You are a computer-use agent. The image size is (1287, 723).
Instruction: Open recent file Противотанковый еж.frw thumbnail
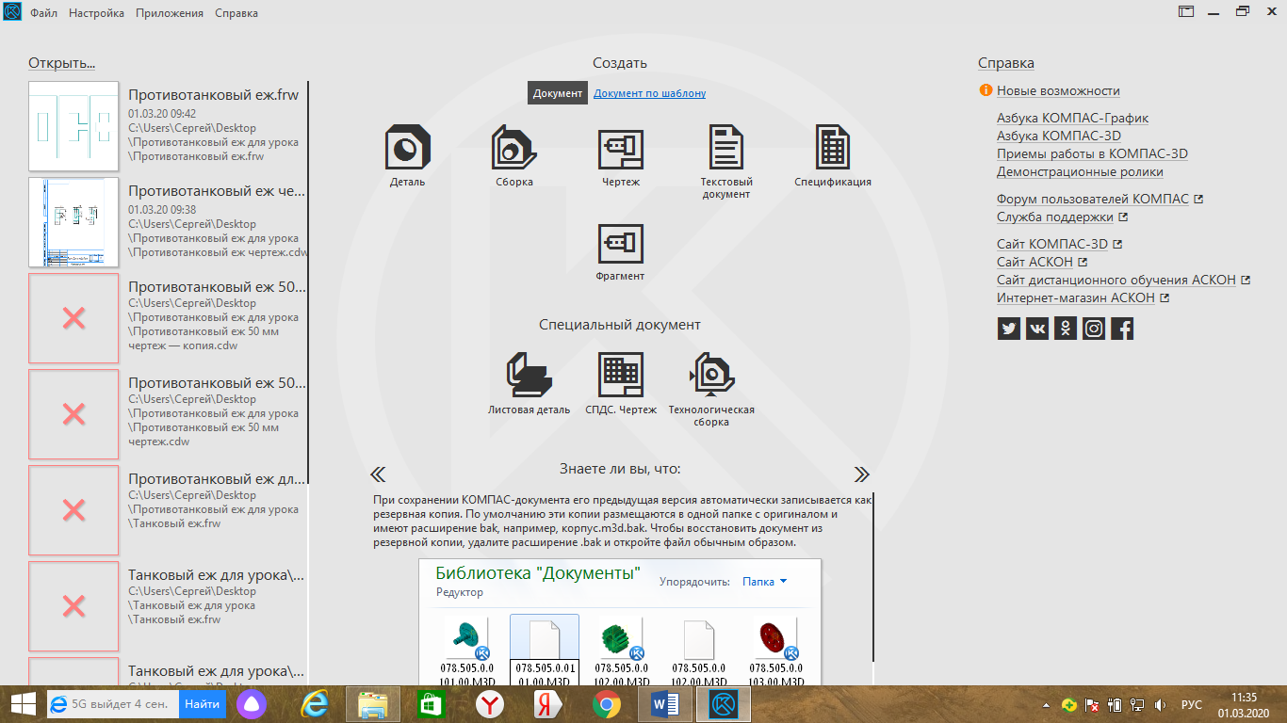[73, 125]
